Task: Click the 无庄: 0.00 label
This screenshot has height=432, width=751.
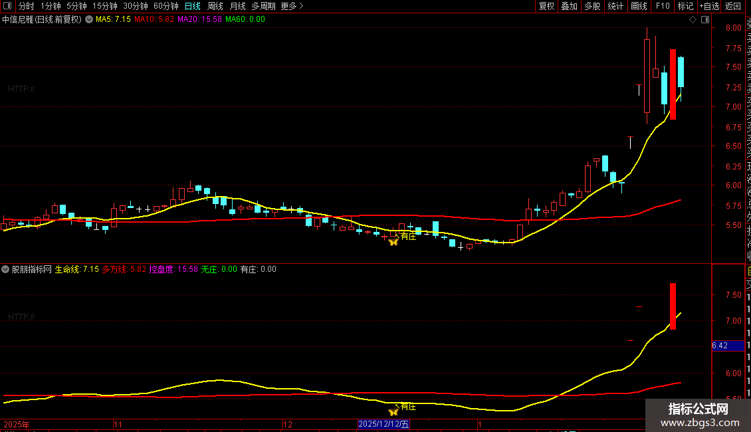Action: 219,269
